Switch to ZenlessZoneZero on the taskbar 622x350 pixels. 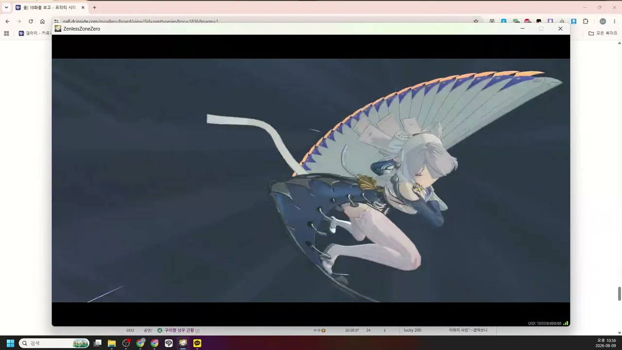tap(183, 343)
